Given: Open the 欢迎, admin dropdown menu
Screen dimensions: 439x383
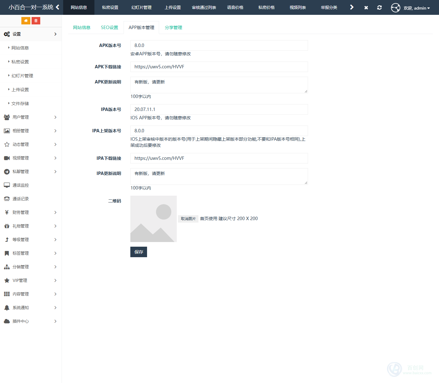Looking at the screenshot, I should tap(417, 8).
